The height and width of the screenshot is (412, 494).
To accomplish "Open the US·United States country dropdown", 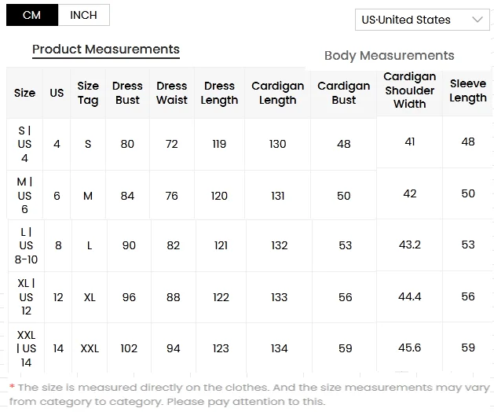I will (x=423, y=20).
